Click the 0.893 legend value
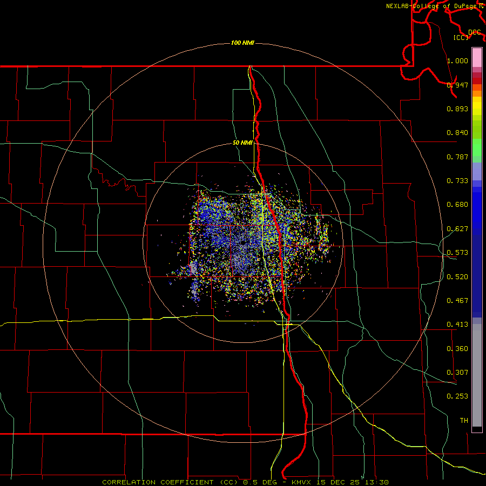486x486 pixels. [x=457, y=109]
